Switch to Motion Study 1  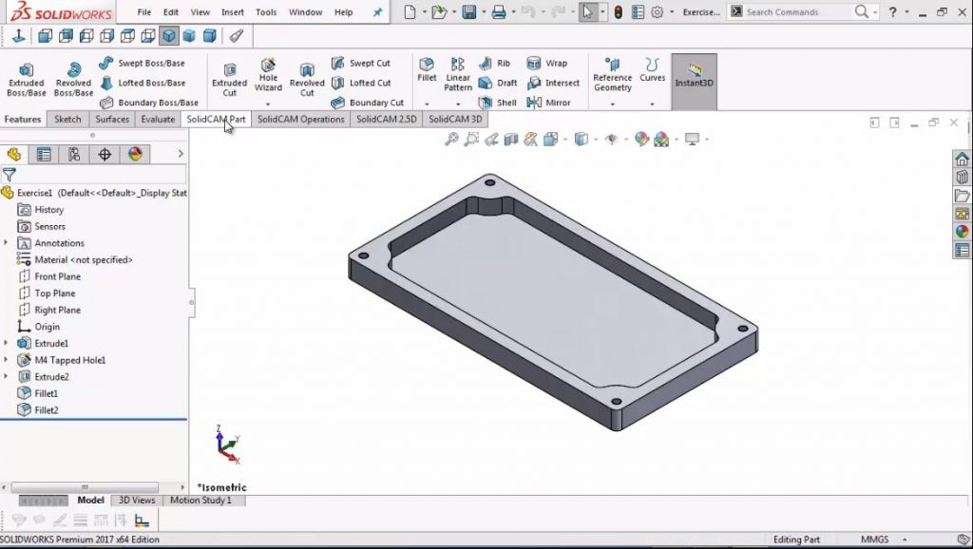click(202, 500)
